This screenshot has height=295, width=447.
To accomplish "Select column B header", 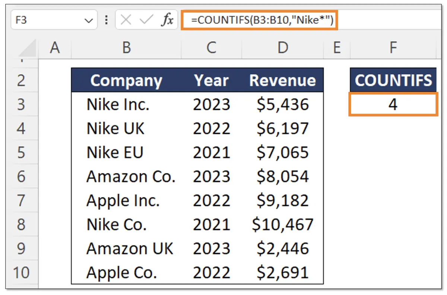I will [x=127, y=48].
